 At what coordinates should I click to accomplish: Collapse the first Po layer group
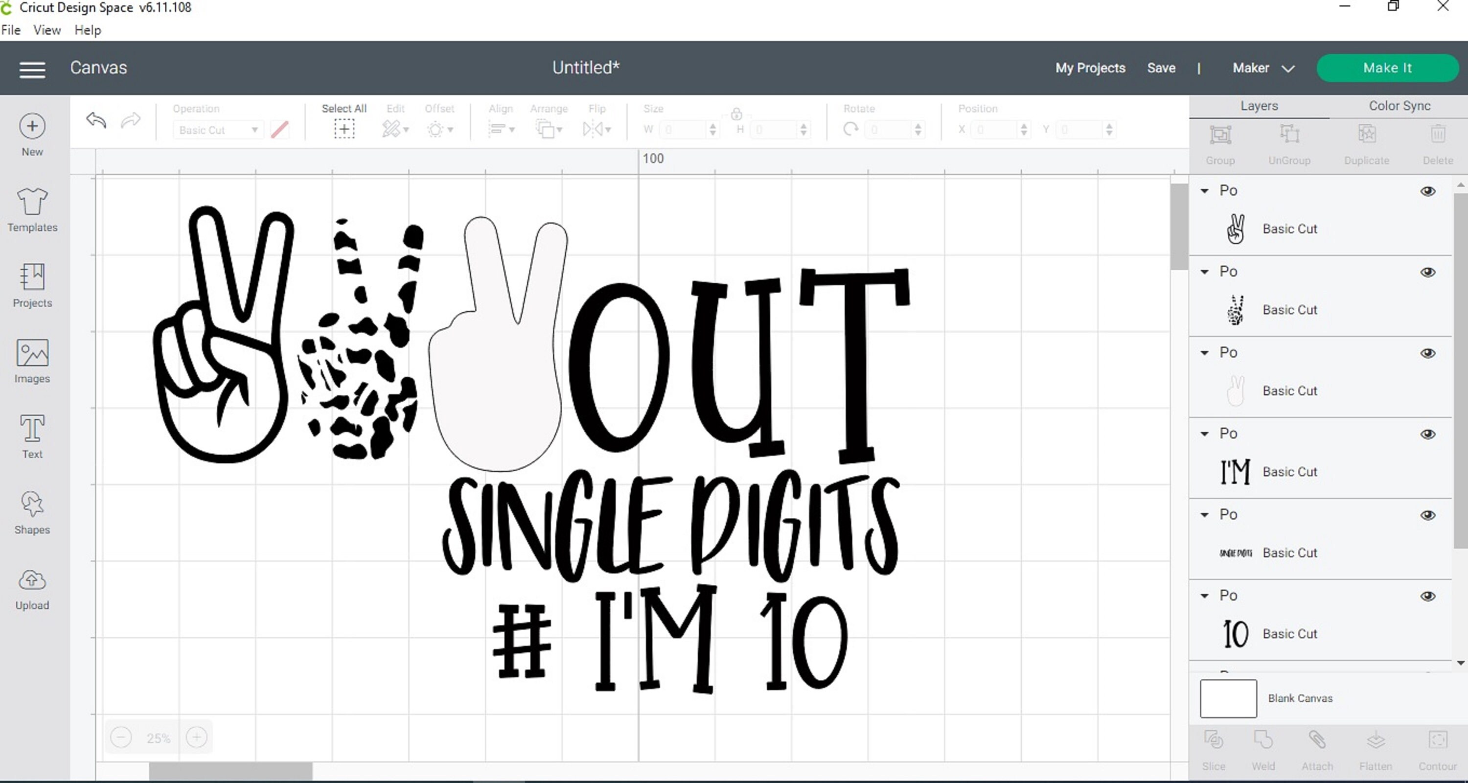pyautogui.click(x=1205, y=191)
